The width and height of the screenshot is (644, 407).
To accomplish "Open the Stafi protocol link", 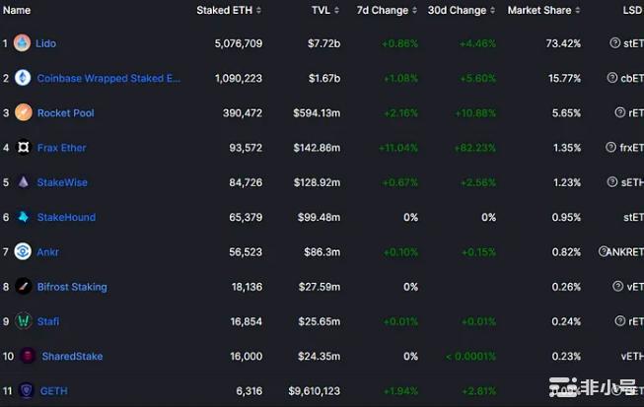I will (47, 321).
